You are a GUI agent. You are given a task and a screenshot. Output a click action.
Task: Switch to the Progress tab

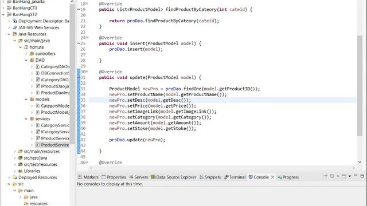(288, 177)
